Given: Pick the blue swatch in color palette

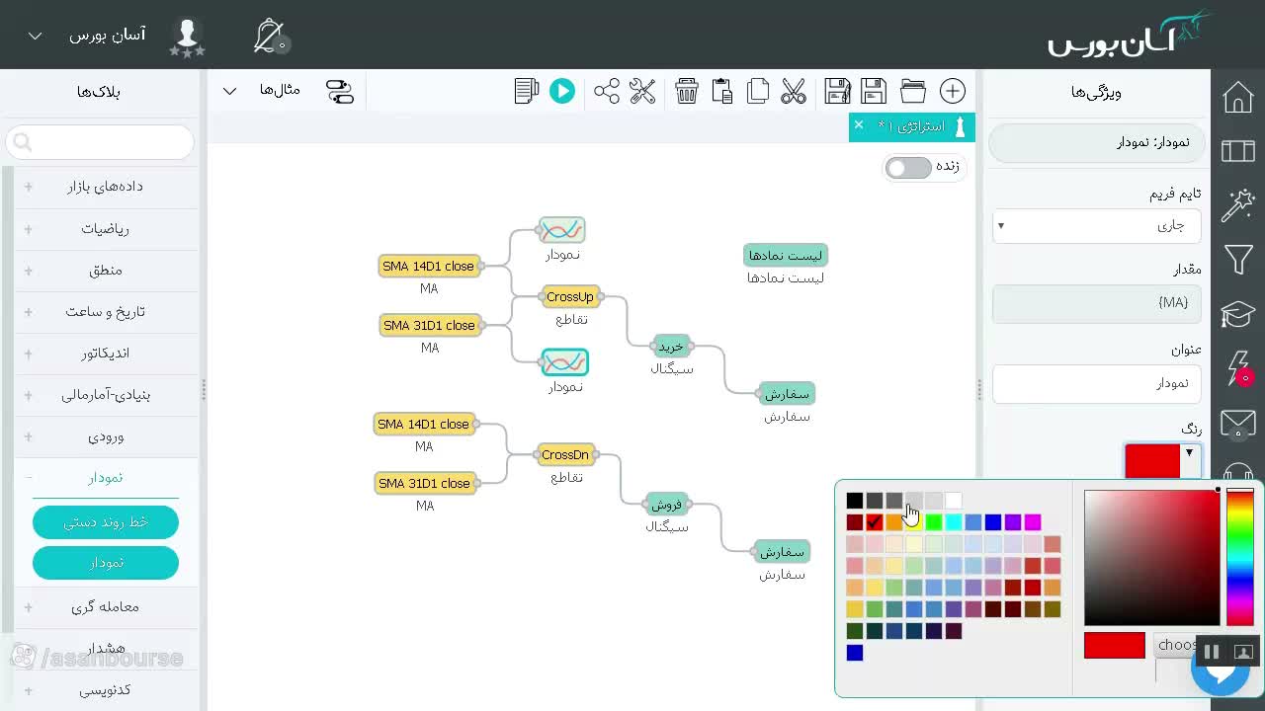Looking at the screenshot, I should pyautogui.click(x=993, y=522).
